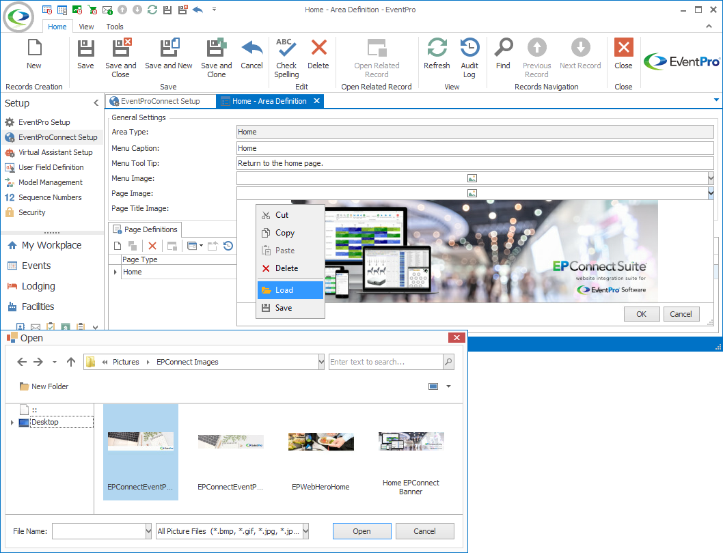Open the path address dropdown in Open dialog
The image size is (723, 553).
click(321, 363)
